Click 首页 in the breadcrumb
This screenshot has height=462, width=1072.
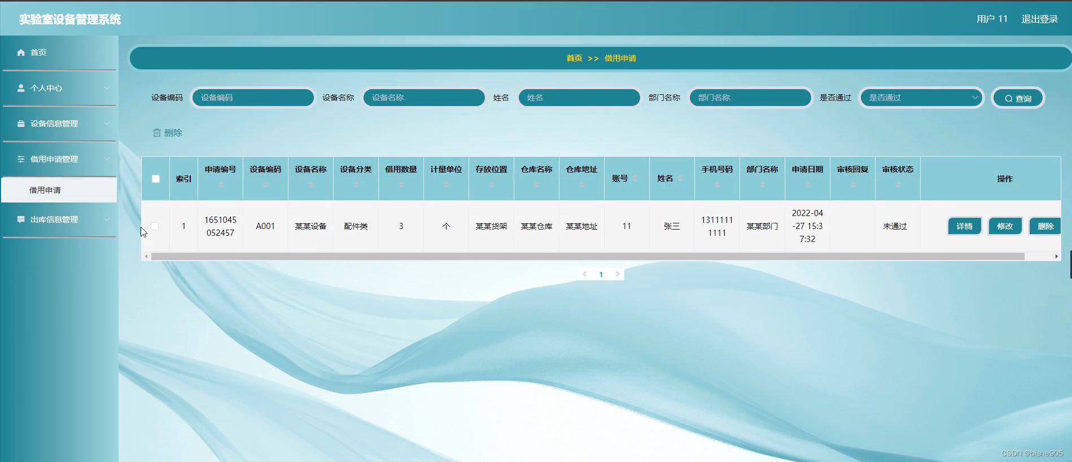pos(574,58)
